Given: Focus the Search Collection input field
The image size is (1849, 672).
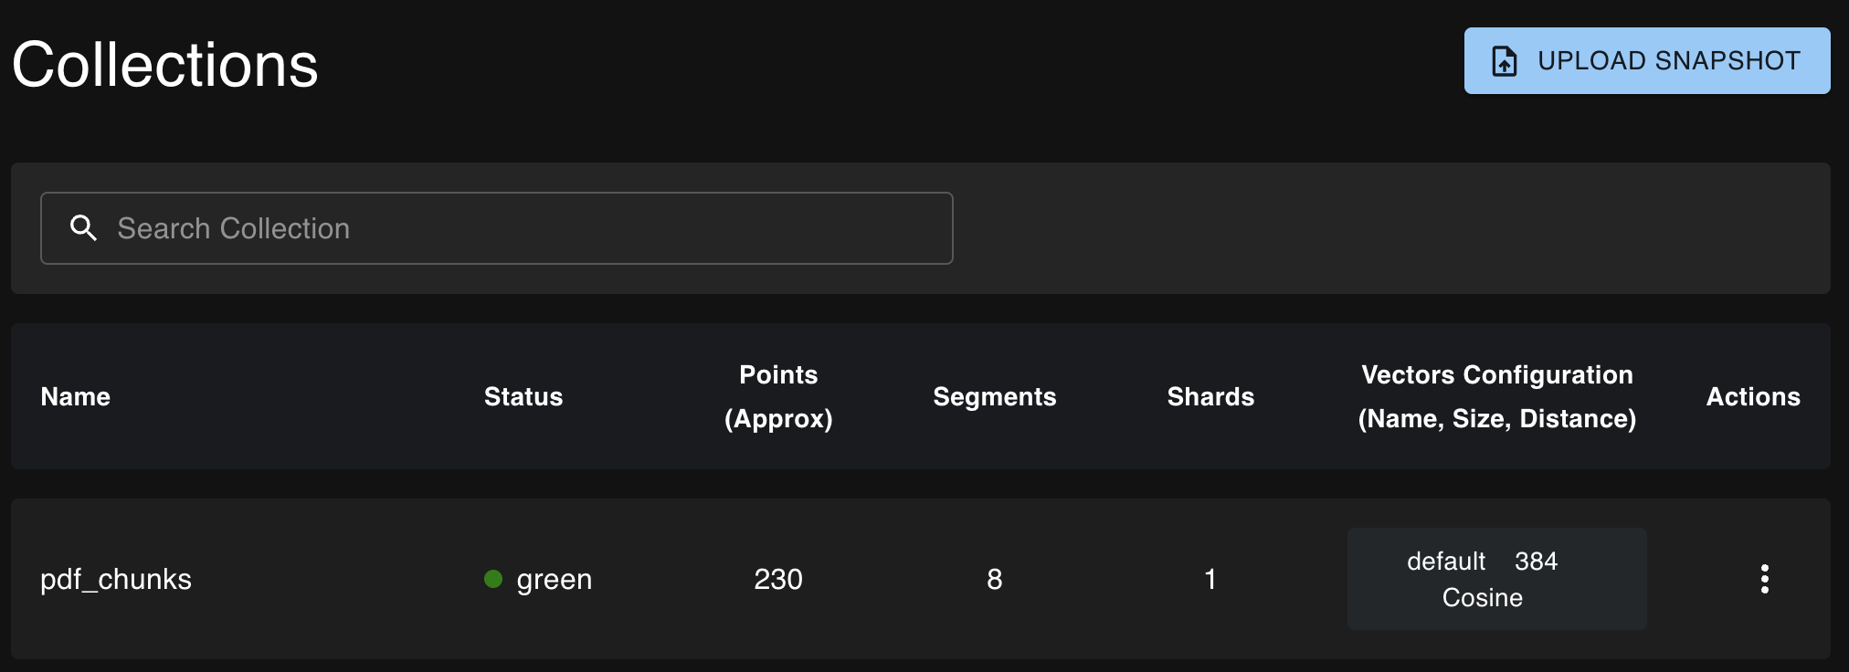Looking at the screenshot, I should point(530,228).
